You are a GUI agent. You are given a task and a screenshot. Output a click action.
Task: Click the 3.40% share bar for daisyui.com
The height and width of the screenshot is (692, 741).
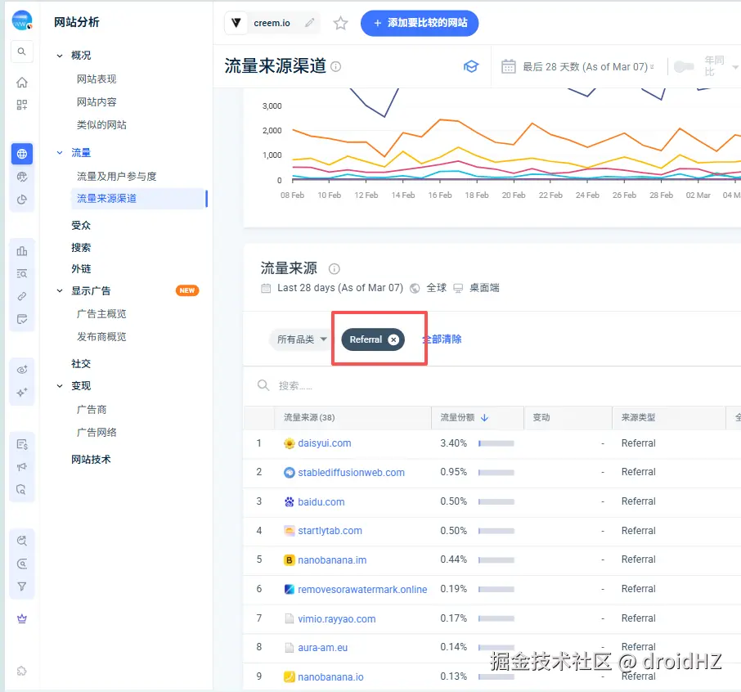(x=496, y=443)
